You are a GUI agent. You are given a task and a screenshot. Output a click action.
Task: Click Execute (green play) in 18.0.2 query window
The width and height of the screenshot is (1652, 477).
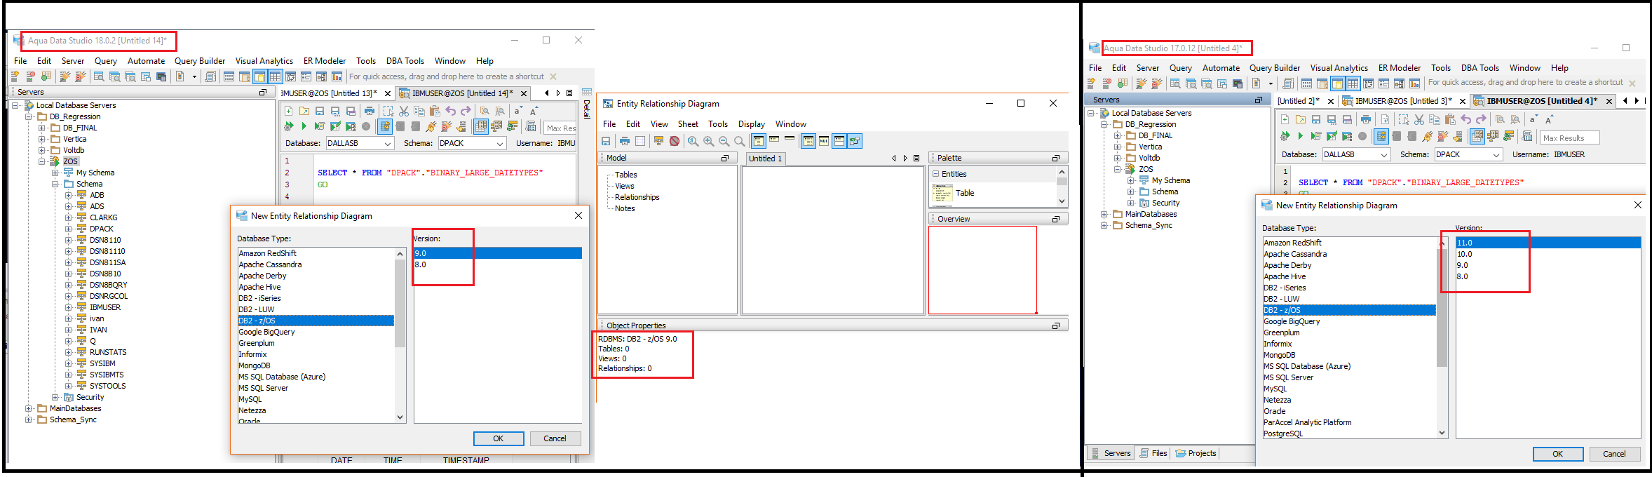click(304, 127)
